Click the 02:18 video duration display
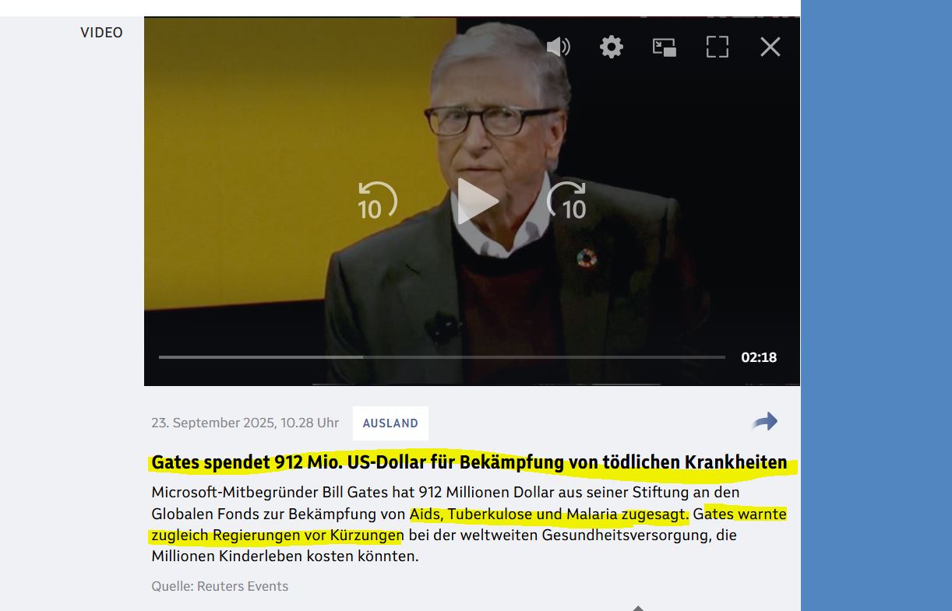952x611 pixels. pyautogui.click(x=759, y=357)
